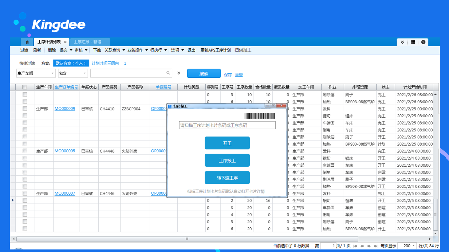Switch to the 工序汇报 - 新增 tab
This screenshot has height=252, width=449.
87,42
